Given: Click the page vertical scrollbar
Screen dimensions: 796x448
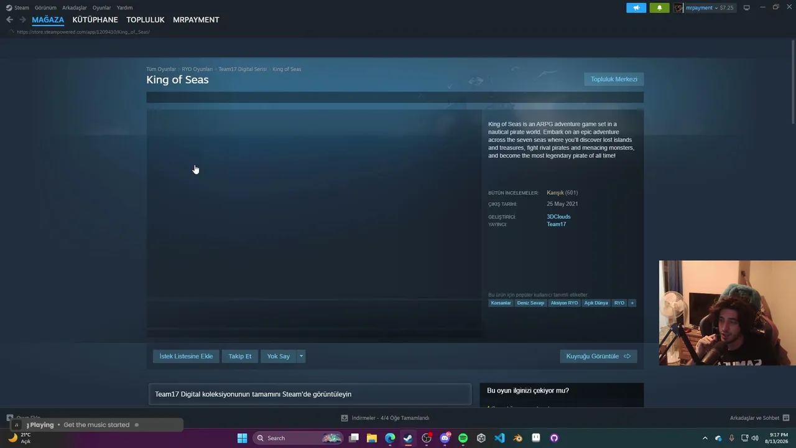Looking at the screenshot, I should pyautogui.click(x=793, y=81).
